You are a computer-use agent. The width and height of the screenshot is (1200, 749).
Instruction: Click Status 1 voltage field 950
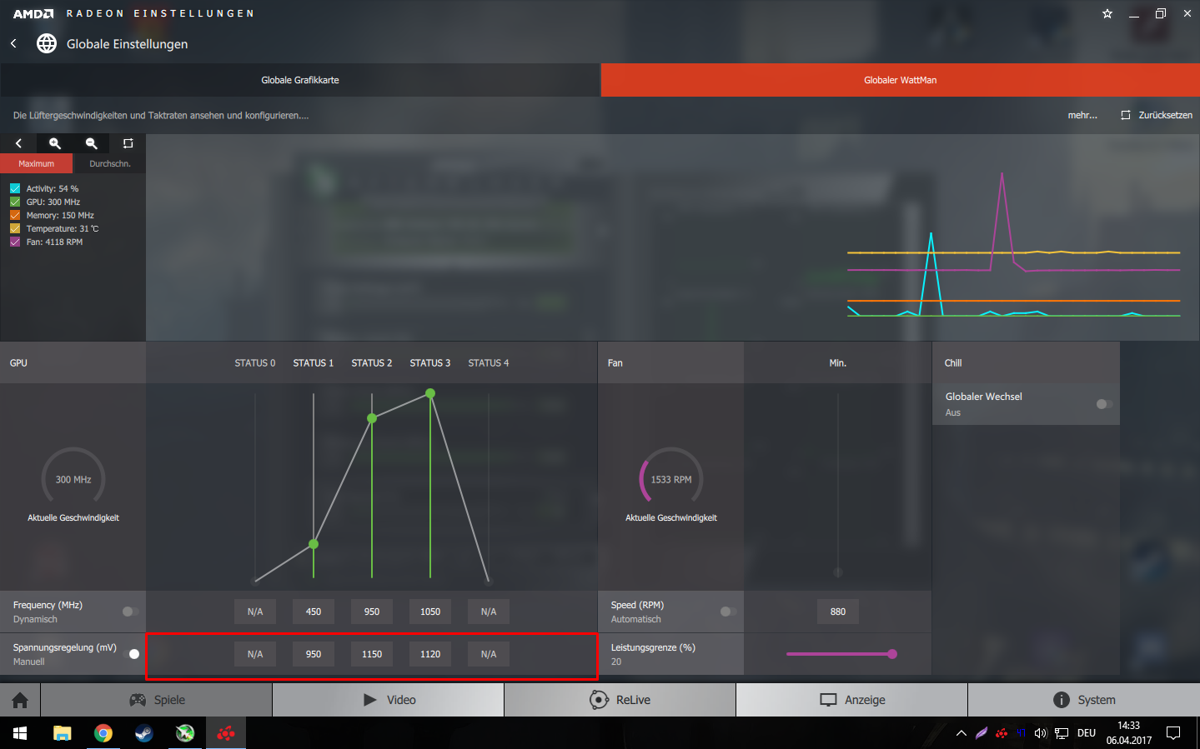pyautogui.click(x=314, y=654)
